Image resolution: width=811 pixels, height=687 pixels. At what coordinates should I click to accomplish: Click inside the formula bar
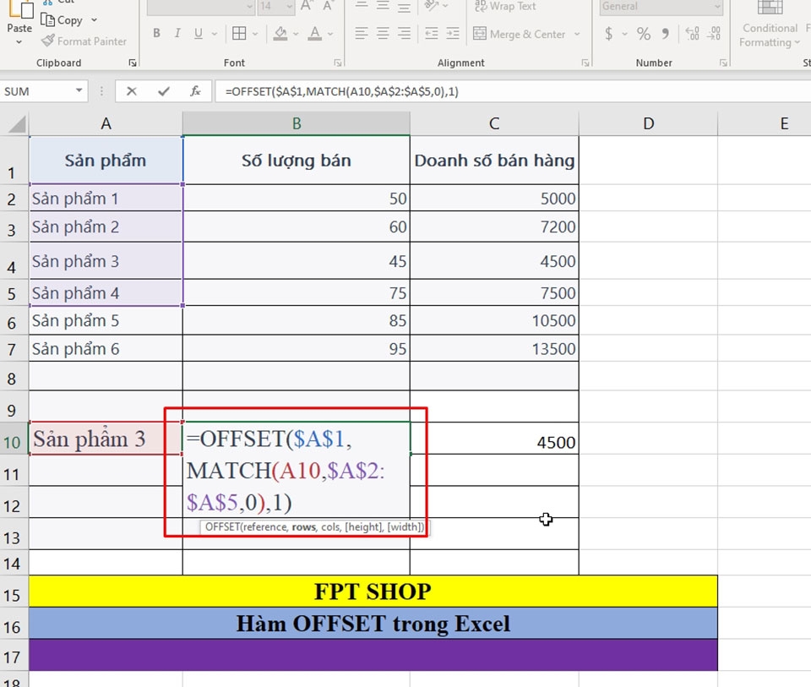click(x=512, y=91)
